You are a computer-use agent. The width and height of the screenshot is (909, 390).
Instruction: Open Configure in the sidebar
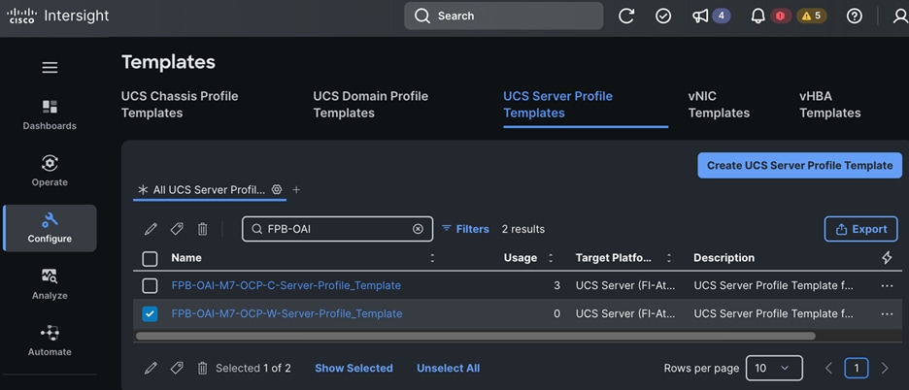(x=50, y=228)
